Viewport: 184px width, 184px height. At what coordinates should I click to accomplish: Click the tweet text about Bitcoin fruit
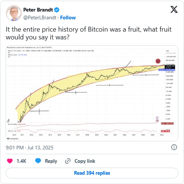pyautogui.click(x=88, y=33)
